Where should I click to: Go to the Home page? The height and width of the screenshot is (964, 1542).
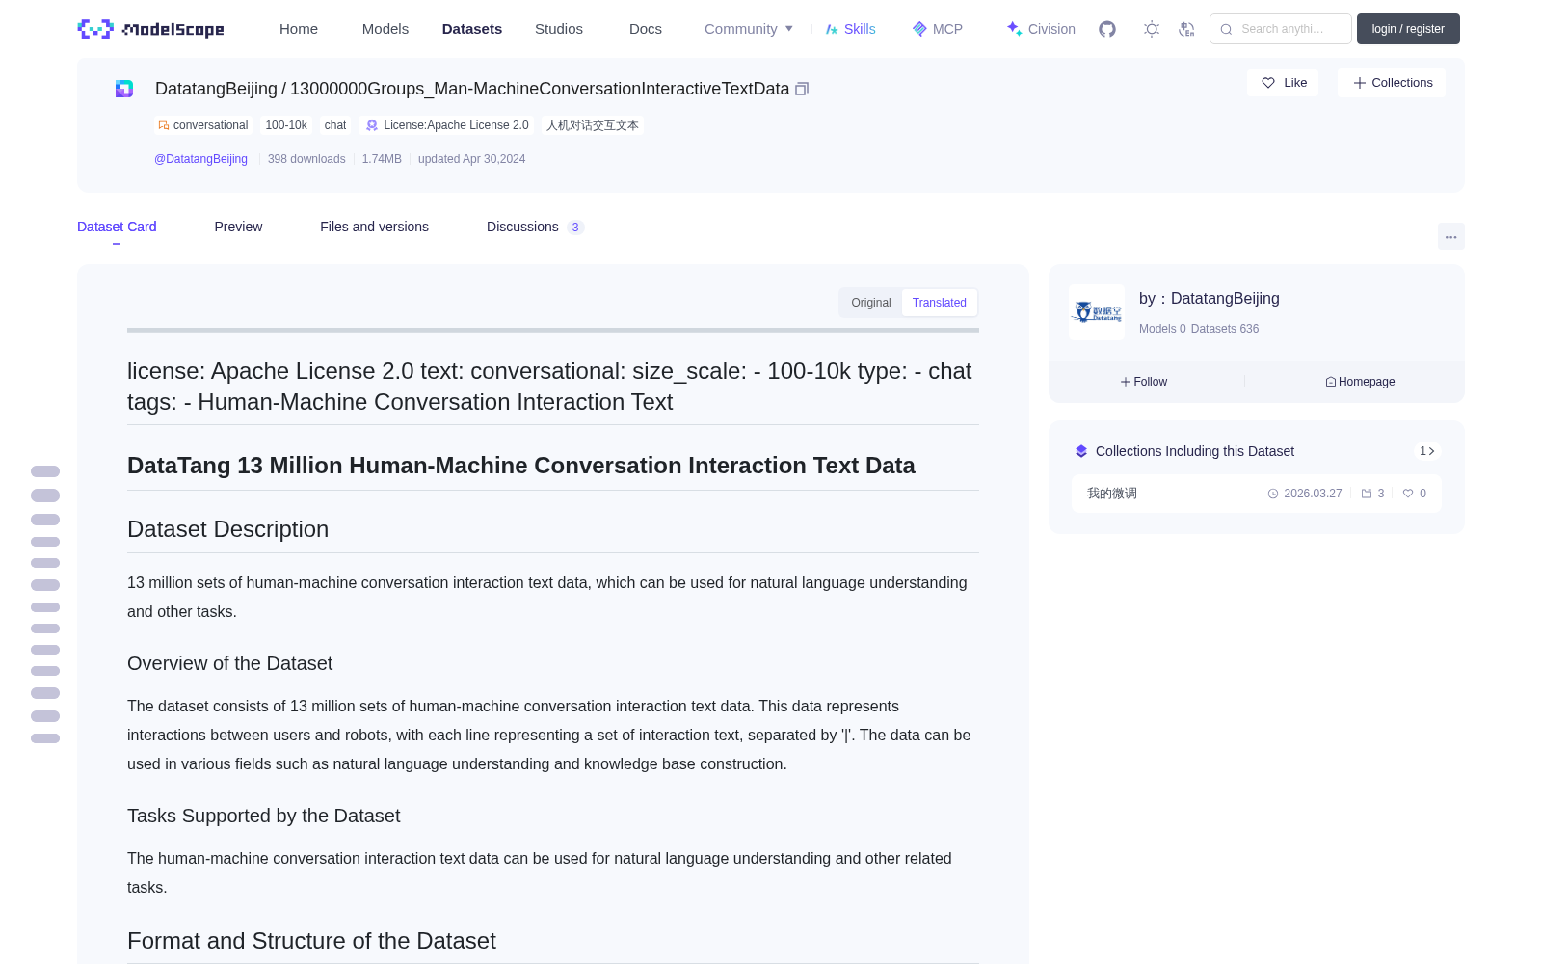299,29
